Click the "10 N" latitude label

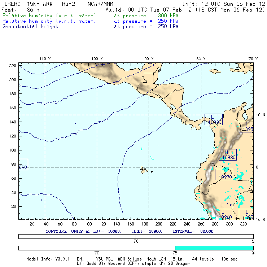[x=261, y=115]
